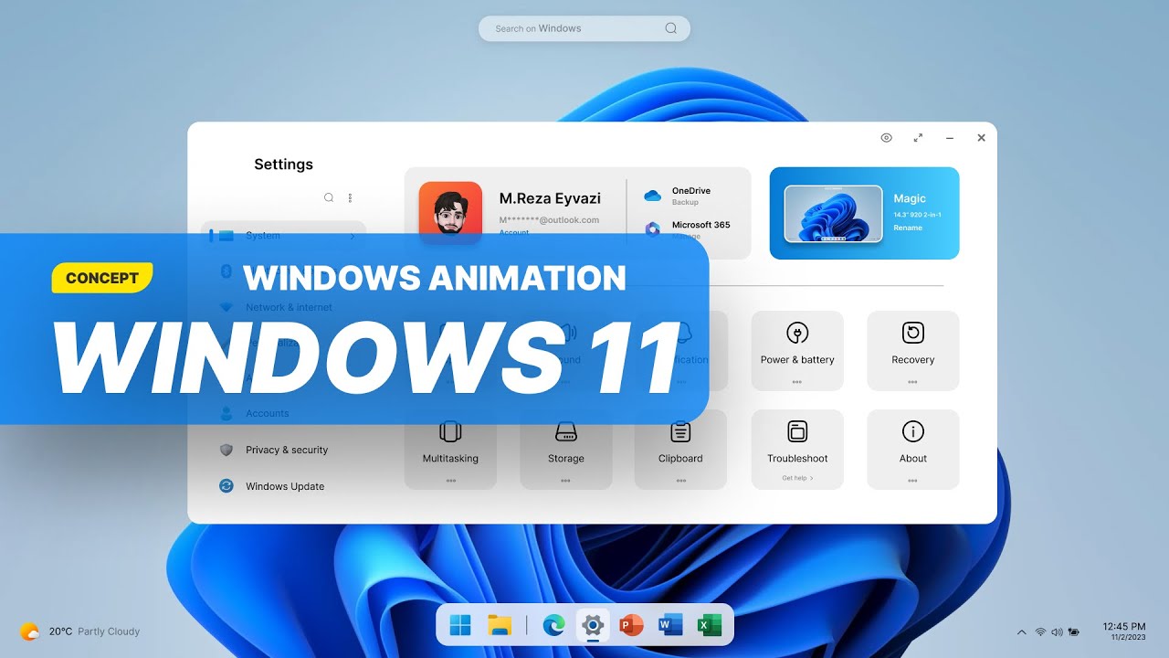This screenshot has width=1169, height=658.
Task: Open the Troubleshoot tile
Action: tap(797, 450)
